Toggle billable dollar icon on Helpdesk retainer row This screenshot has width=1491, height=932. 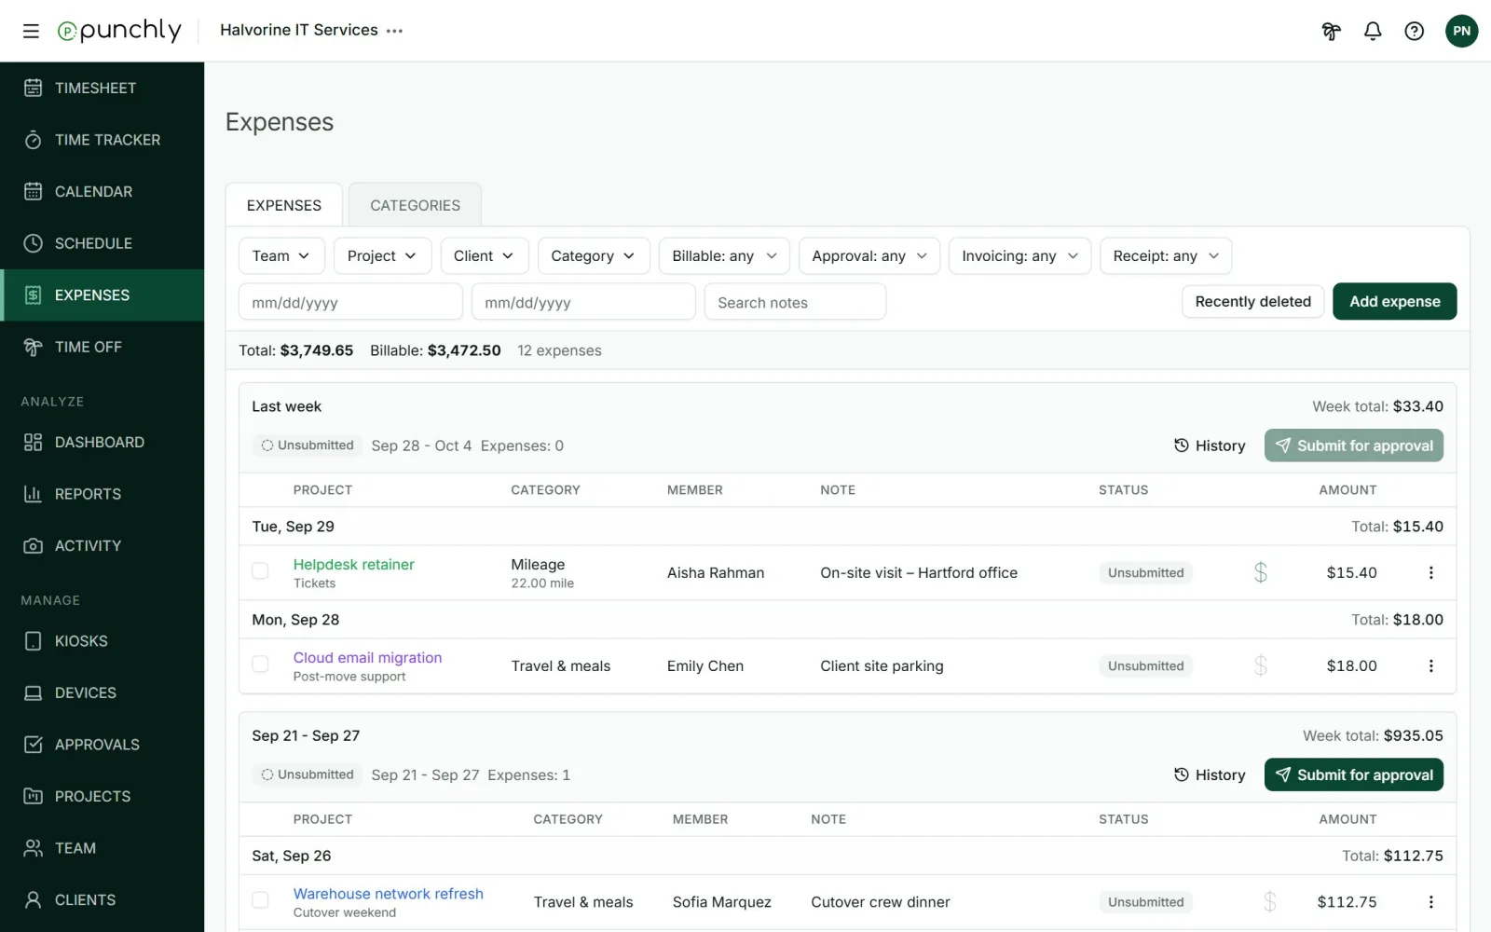click(1260, 572)
